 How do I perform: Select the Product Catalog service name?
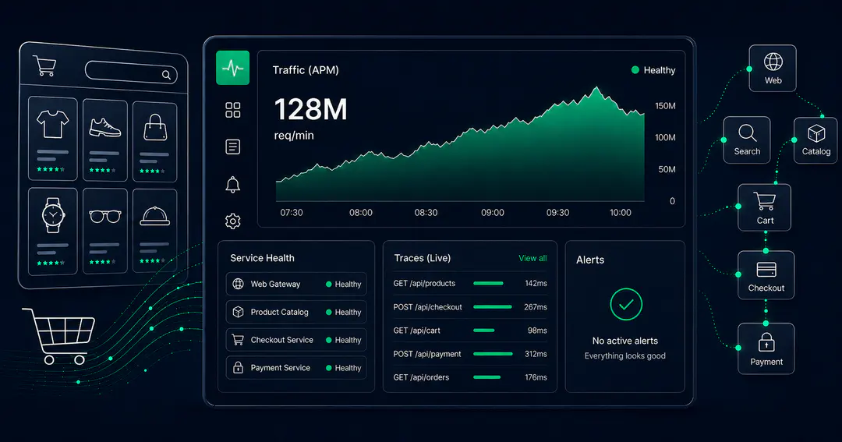(280, 312)
